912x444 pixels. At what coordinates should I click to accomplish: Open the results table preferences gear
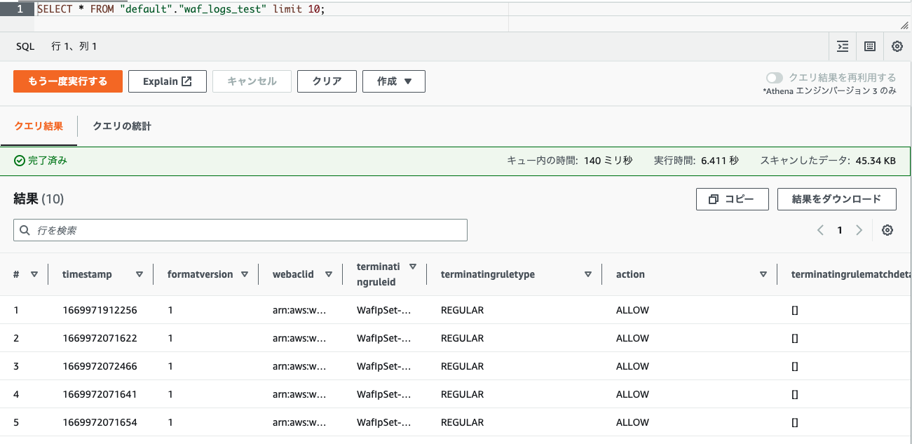[887, 229]
